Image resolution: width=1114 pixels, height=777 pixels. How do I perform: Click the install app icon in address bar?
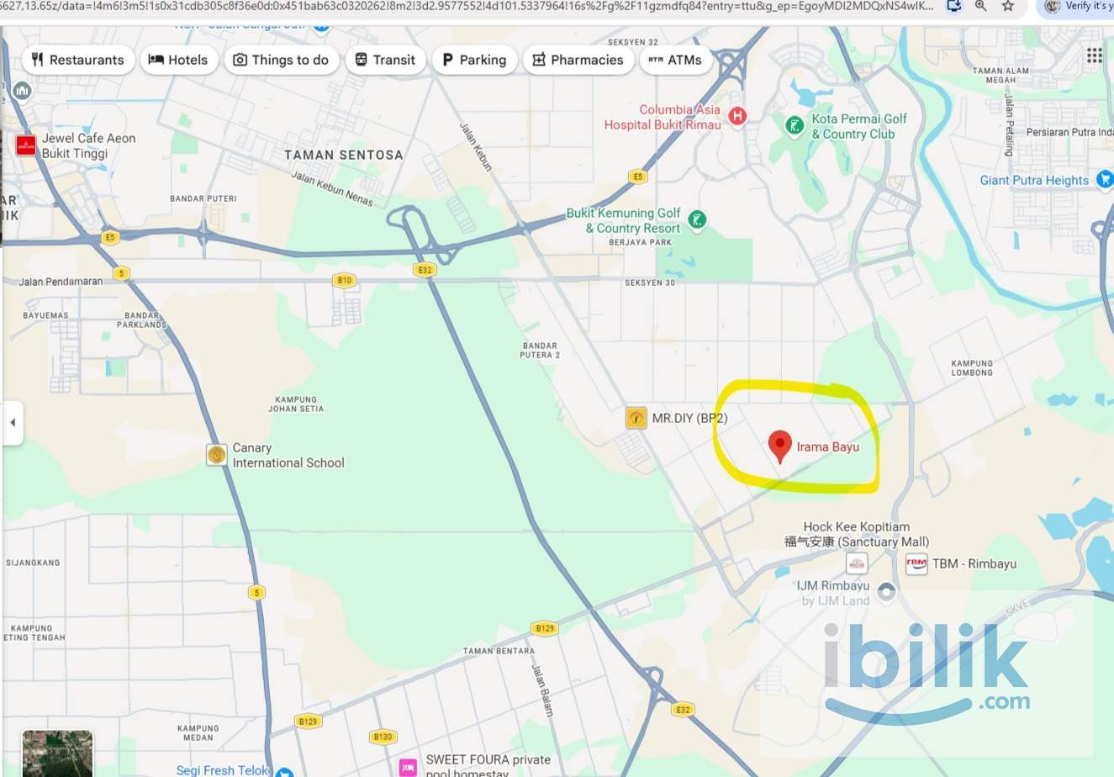[954, 6]
